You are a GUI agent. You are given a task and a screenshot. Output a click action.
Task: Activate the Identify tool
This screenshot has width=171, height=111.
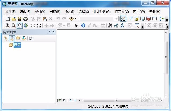tap(83, 26)
